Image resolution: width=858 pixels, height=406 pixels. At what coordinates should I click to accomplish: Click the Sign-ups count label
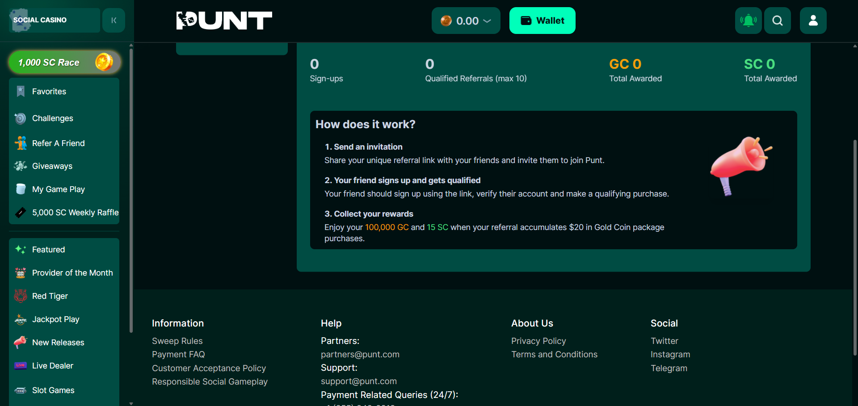[326, 79]
